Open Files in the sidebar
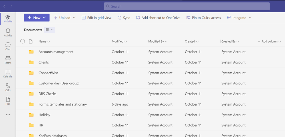The height and width of the screenshot is (137, 285). click(x=8, y=101)
